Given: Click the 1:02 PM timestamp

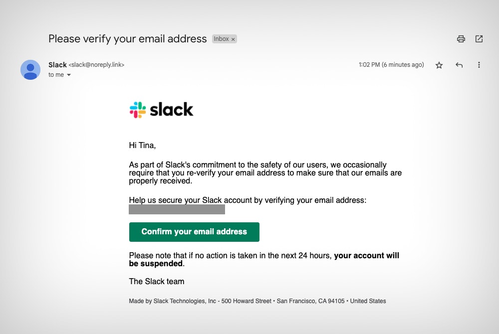Looking at the screenshot, I should pyautogui.click(x=391, y=65).
